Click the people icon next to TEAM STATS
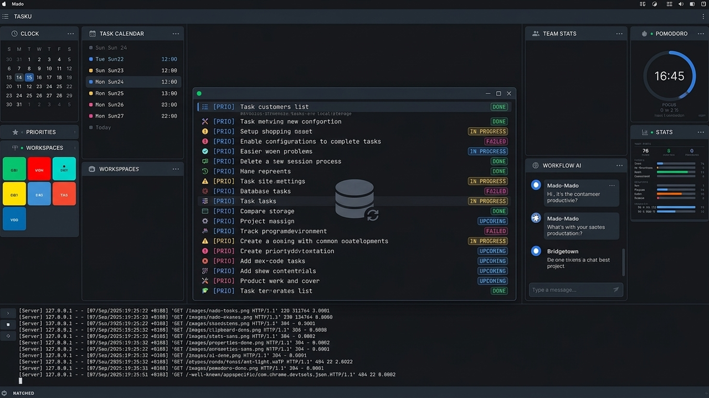Viewport: 709px width, 398px height. pyautogui.click(x=536, y=34)
